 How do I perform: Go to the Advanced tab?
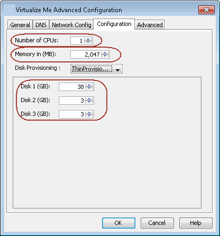(150, 25)
